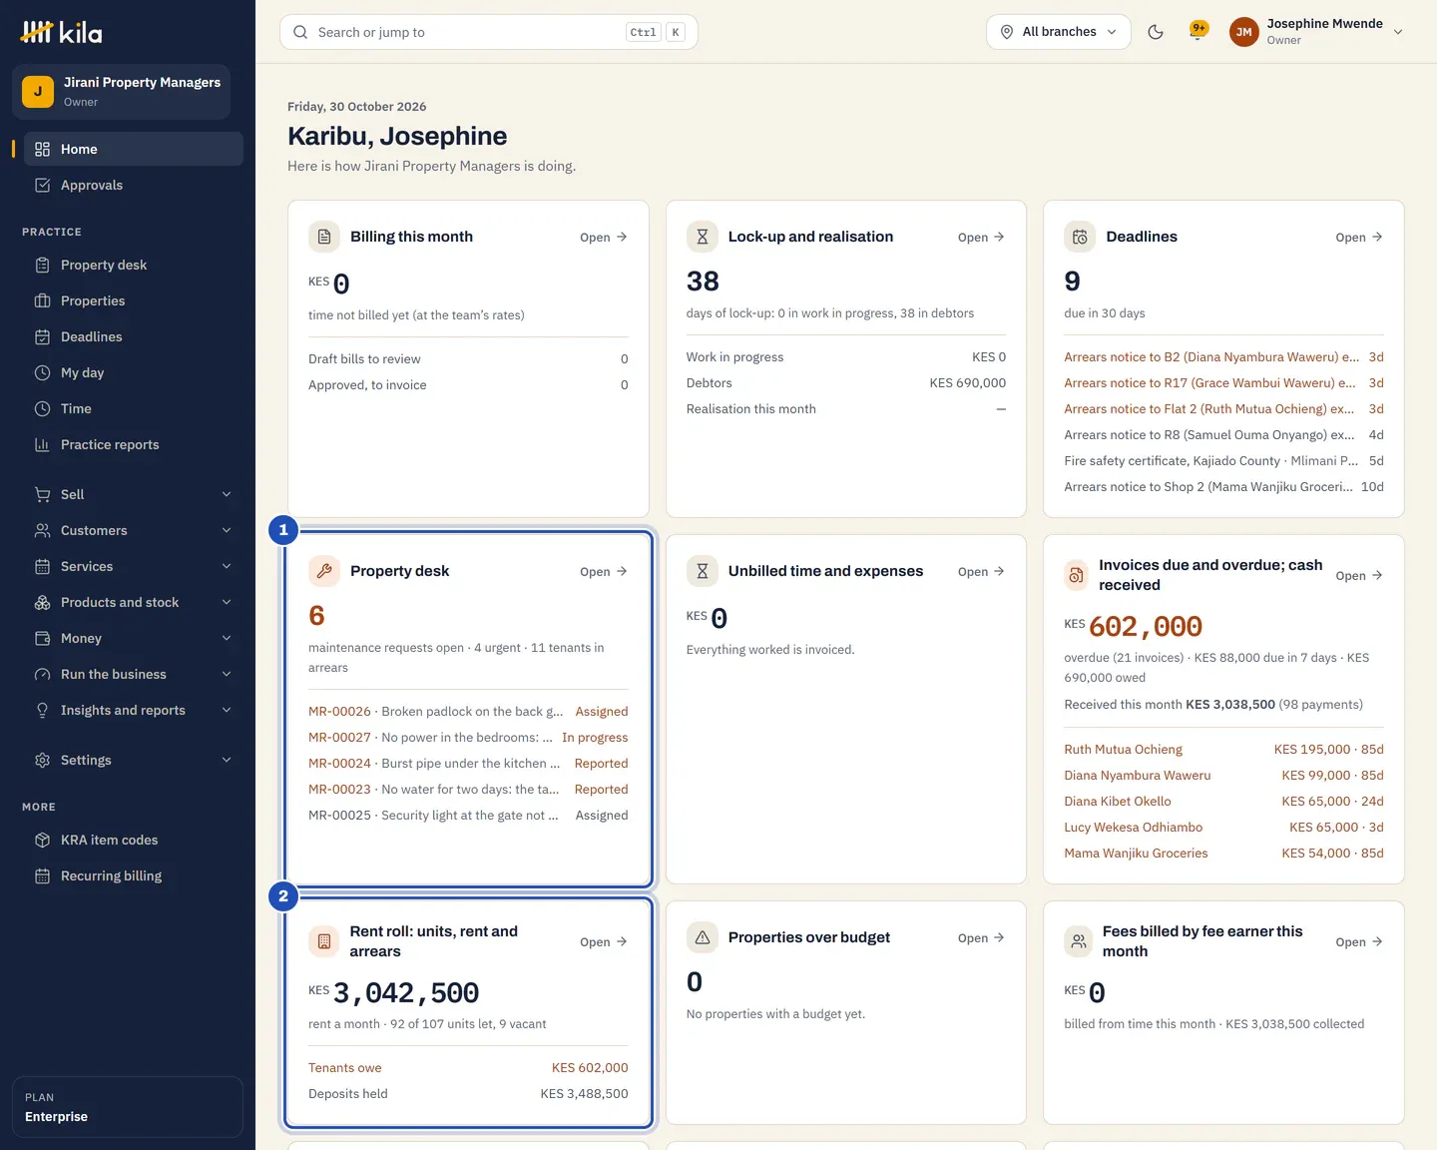Go to Home in sidebar
This screenshot has width=1437, height=1150.
pyautogui.click(x=133, y=149)
